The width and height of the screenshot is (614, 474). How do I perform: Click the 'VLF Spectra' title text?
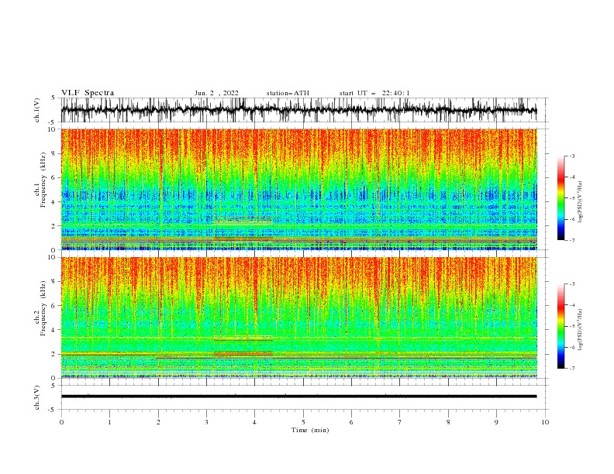[88, 93]
